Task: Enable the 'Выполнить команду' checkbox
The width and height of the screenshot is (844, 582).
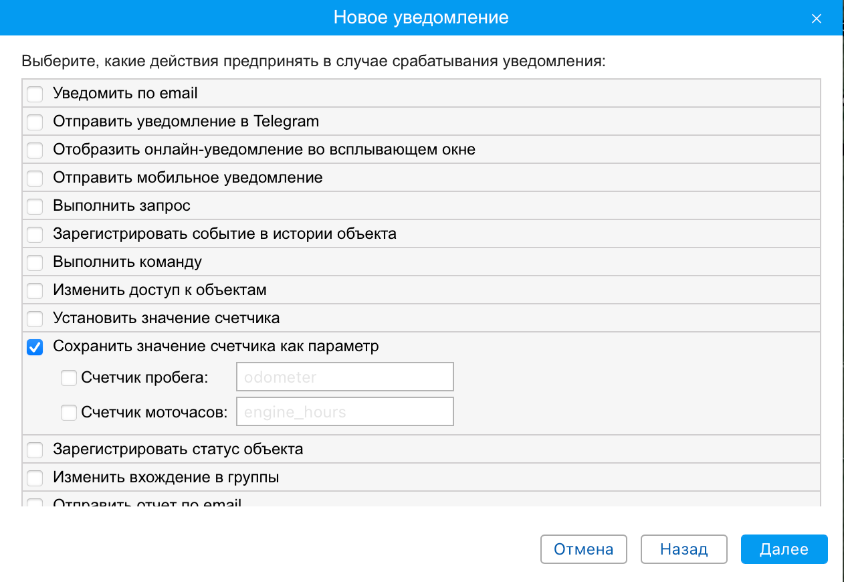Action: 35,263
